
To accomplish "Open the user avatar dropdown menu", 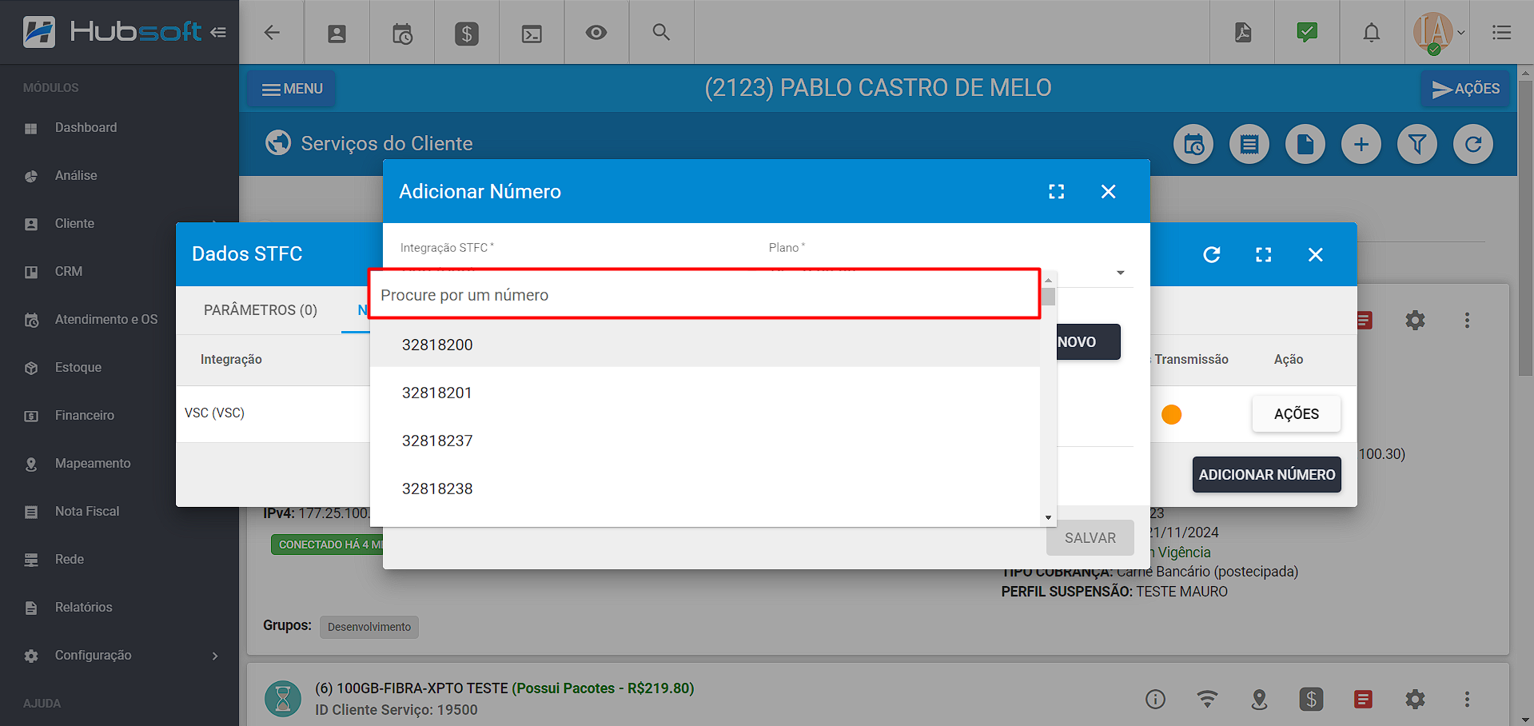I will tap(1438, 33).
